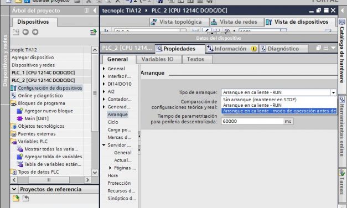
Task: Expand Contador... node
Action: point(104,100)
